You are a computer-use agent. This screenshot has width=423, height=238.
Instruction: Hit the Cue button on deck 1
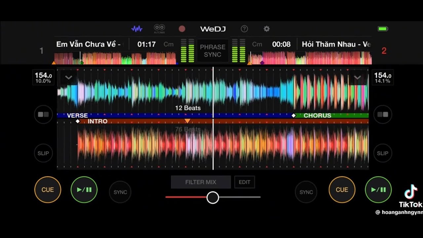[x=48, y=190]
